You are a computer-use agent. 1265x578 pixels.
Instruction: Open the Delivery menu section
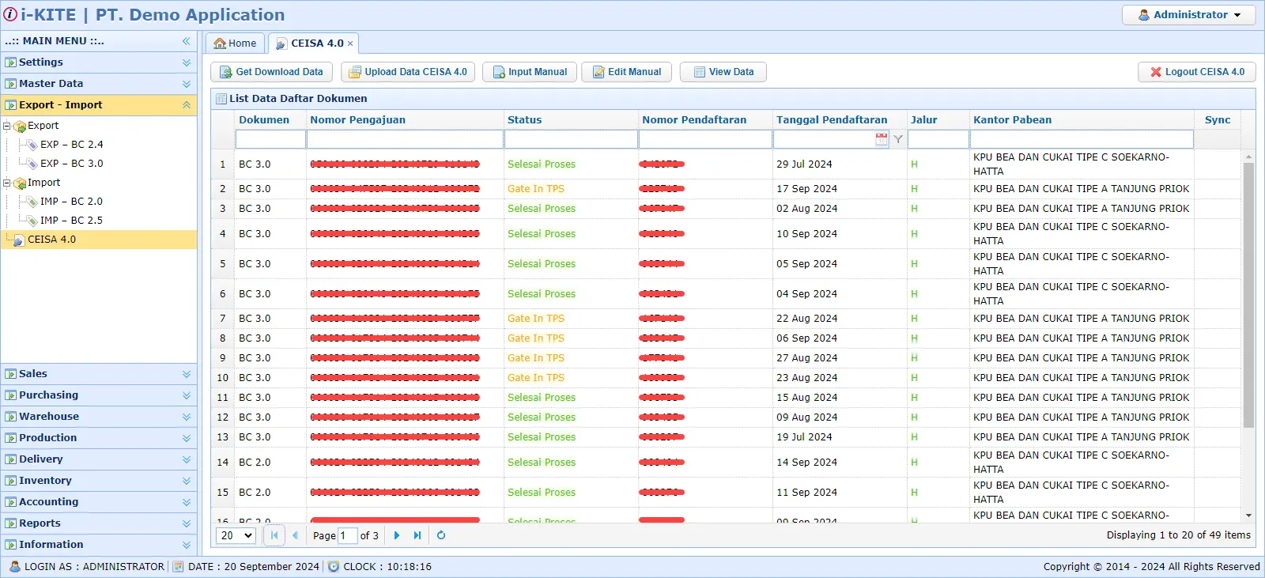[99, 459]
